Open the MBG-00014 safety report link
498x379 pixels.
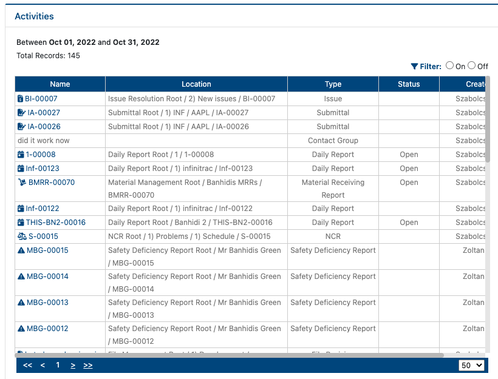(x=47, y=277)
